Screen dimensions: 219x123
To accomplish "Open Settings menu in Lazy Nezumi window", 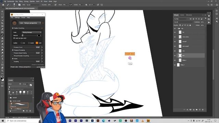I will click(17, 17).
